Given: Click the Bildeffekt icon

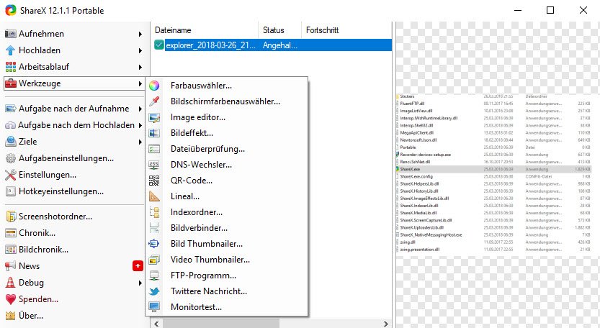Looking at the screenshot, I should click(x=154, y=133).
